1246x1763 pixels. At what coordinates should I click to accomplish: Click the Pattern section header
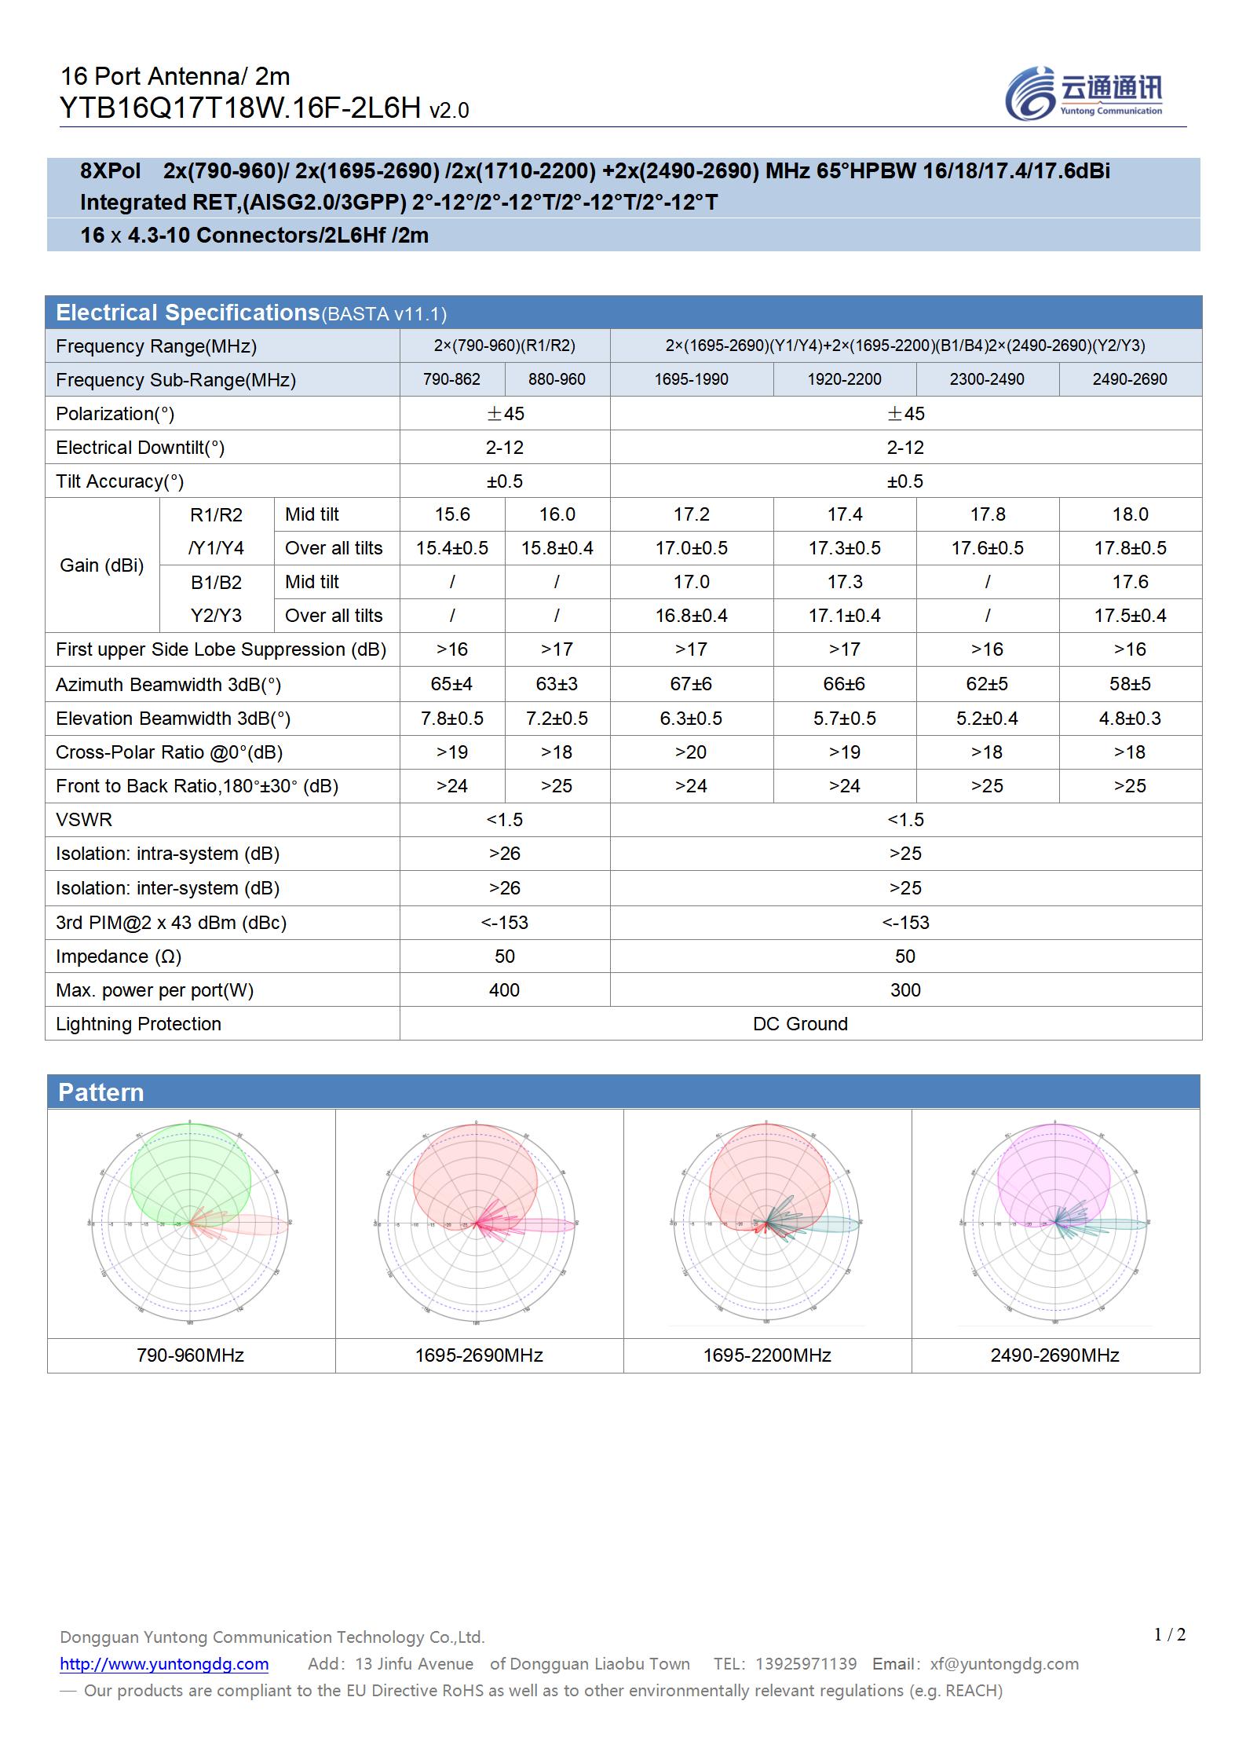tap(101, 1092)
